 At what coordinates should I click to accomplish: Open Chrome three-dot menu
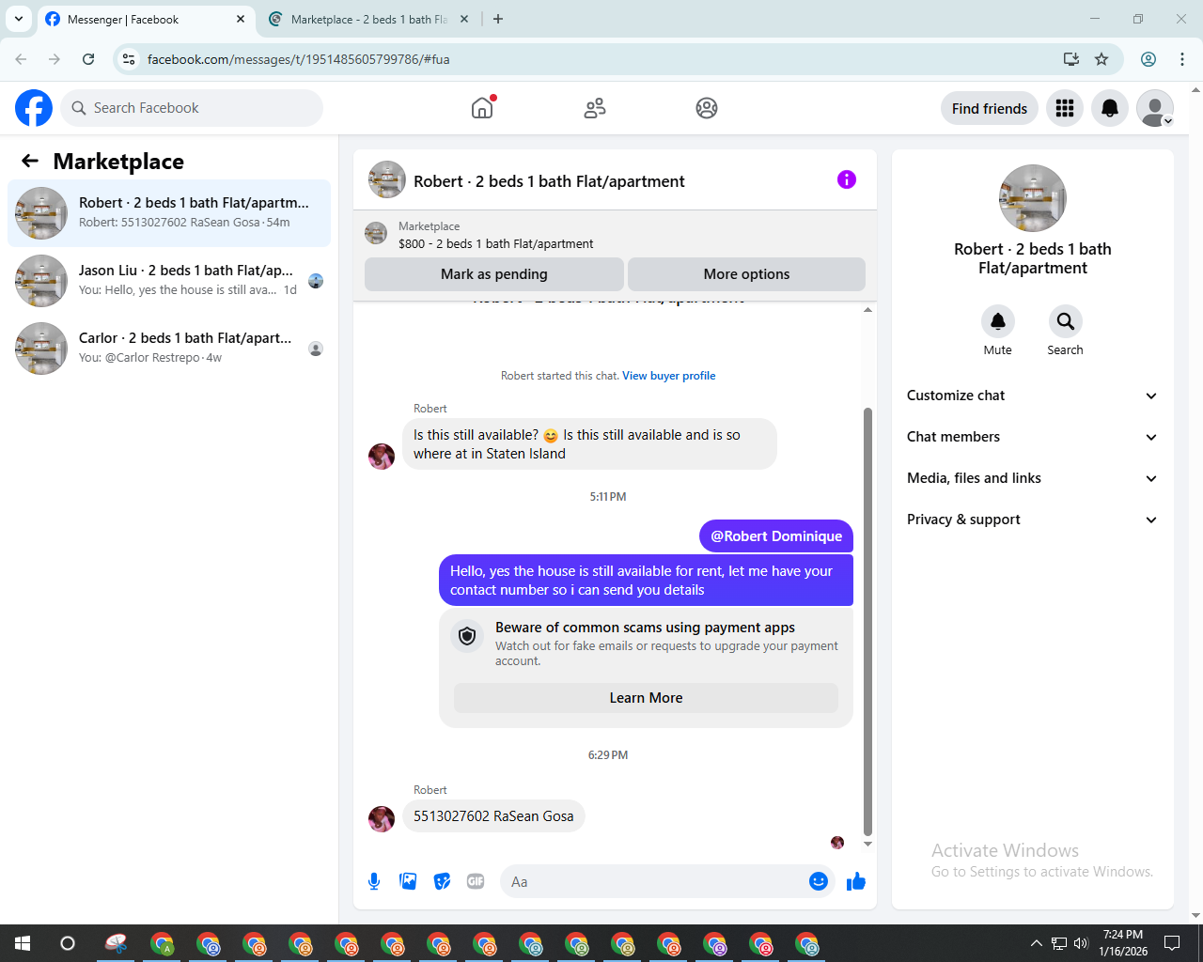pos(1182,59)
